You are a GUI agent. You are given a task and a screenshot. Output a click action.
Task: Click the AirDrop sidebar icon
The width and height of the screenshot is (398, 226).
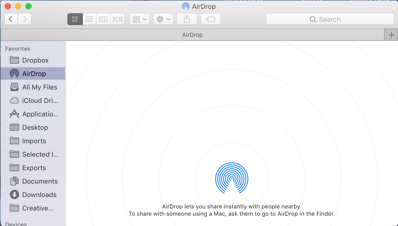(14, 74)
